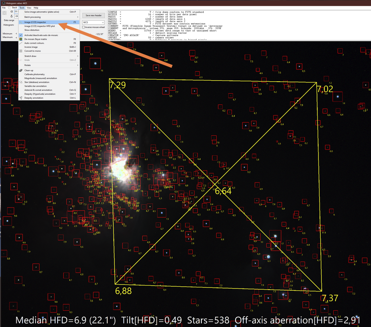Enable the Inverse mouse wheel checkbox
The width and height of the screenshot is (371, 327).
[x=84, y=27]
